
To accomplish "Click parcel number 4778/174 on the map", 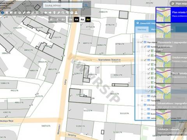I will pyautogui.click(x=120, y=44).
